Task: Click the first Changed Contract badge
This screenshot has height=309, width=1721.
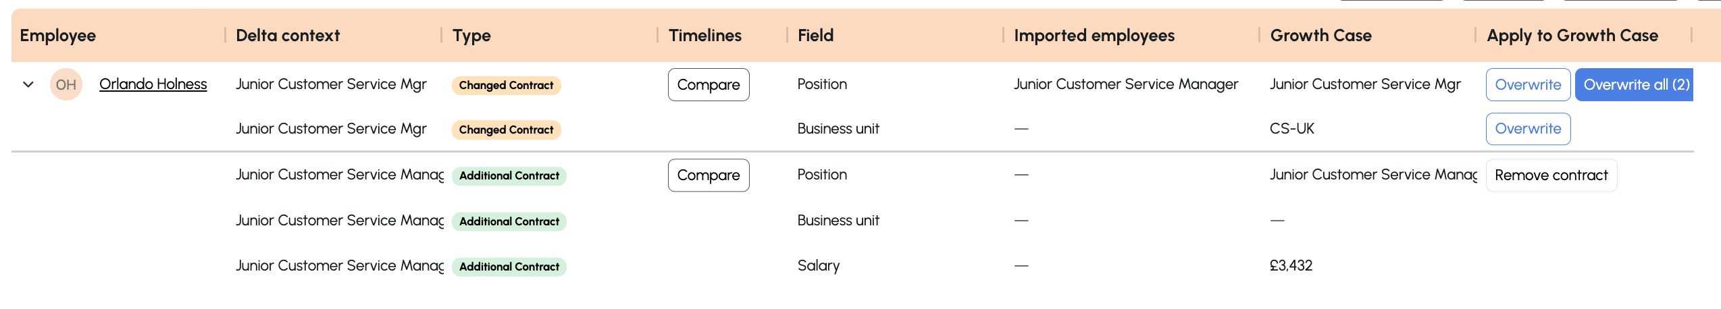Action: [506, 85]
